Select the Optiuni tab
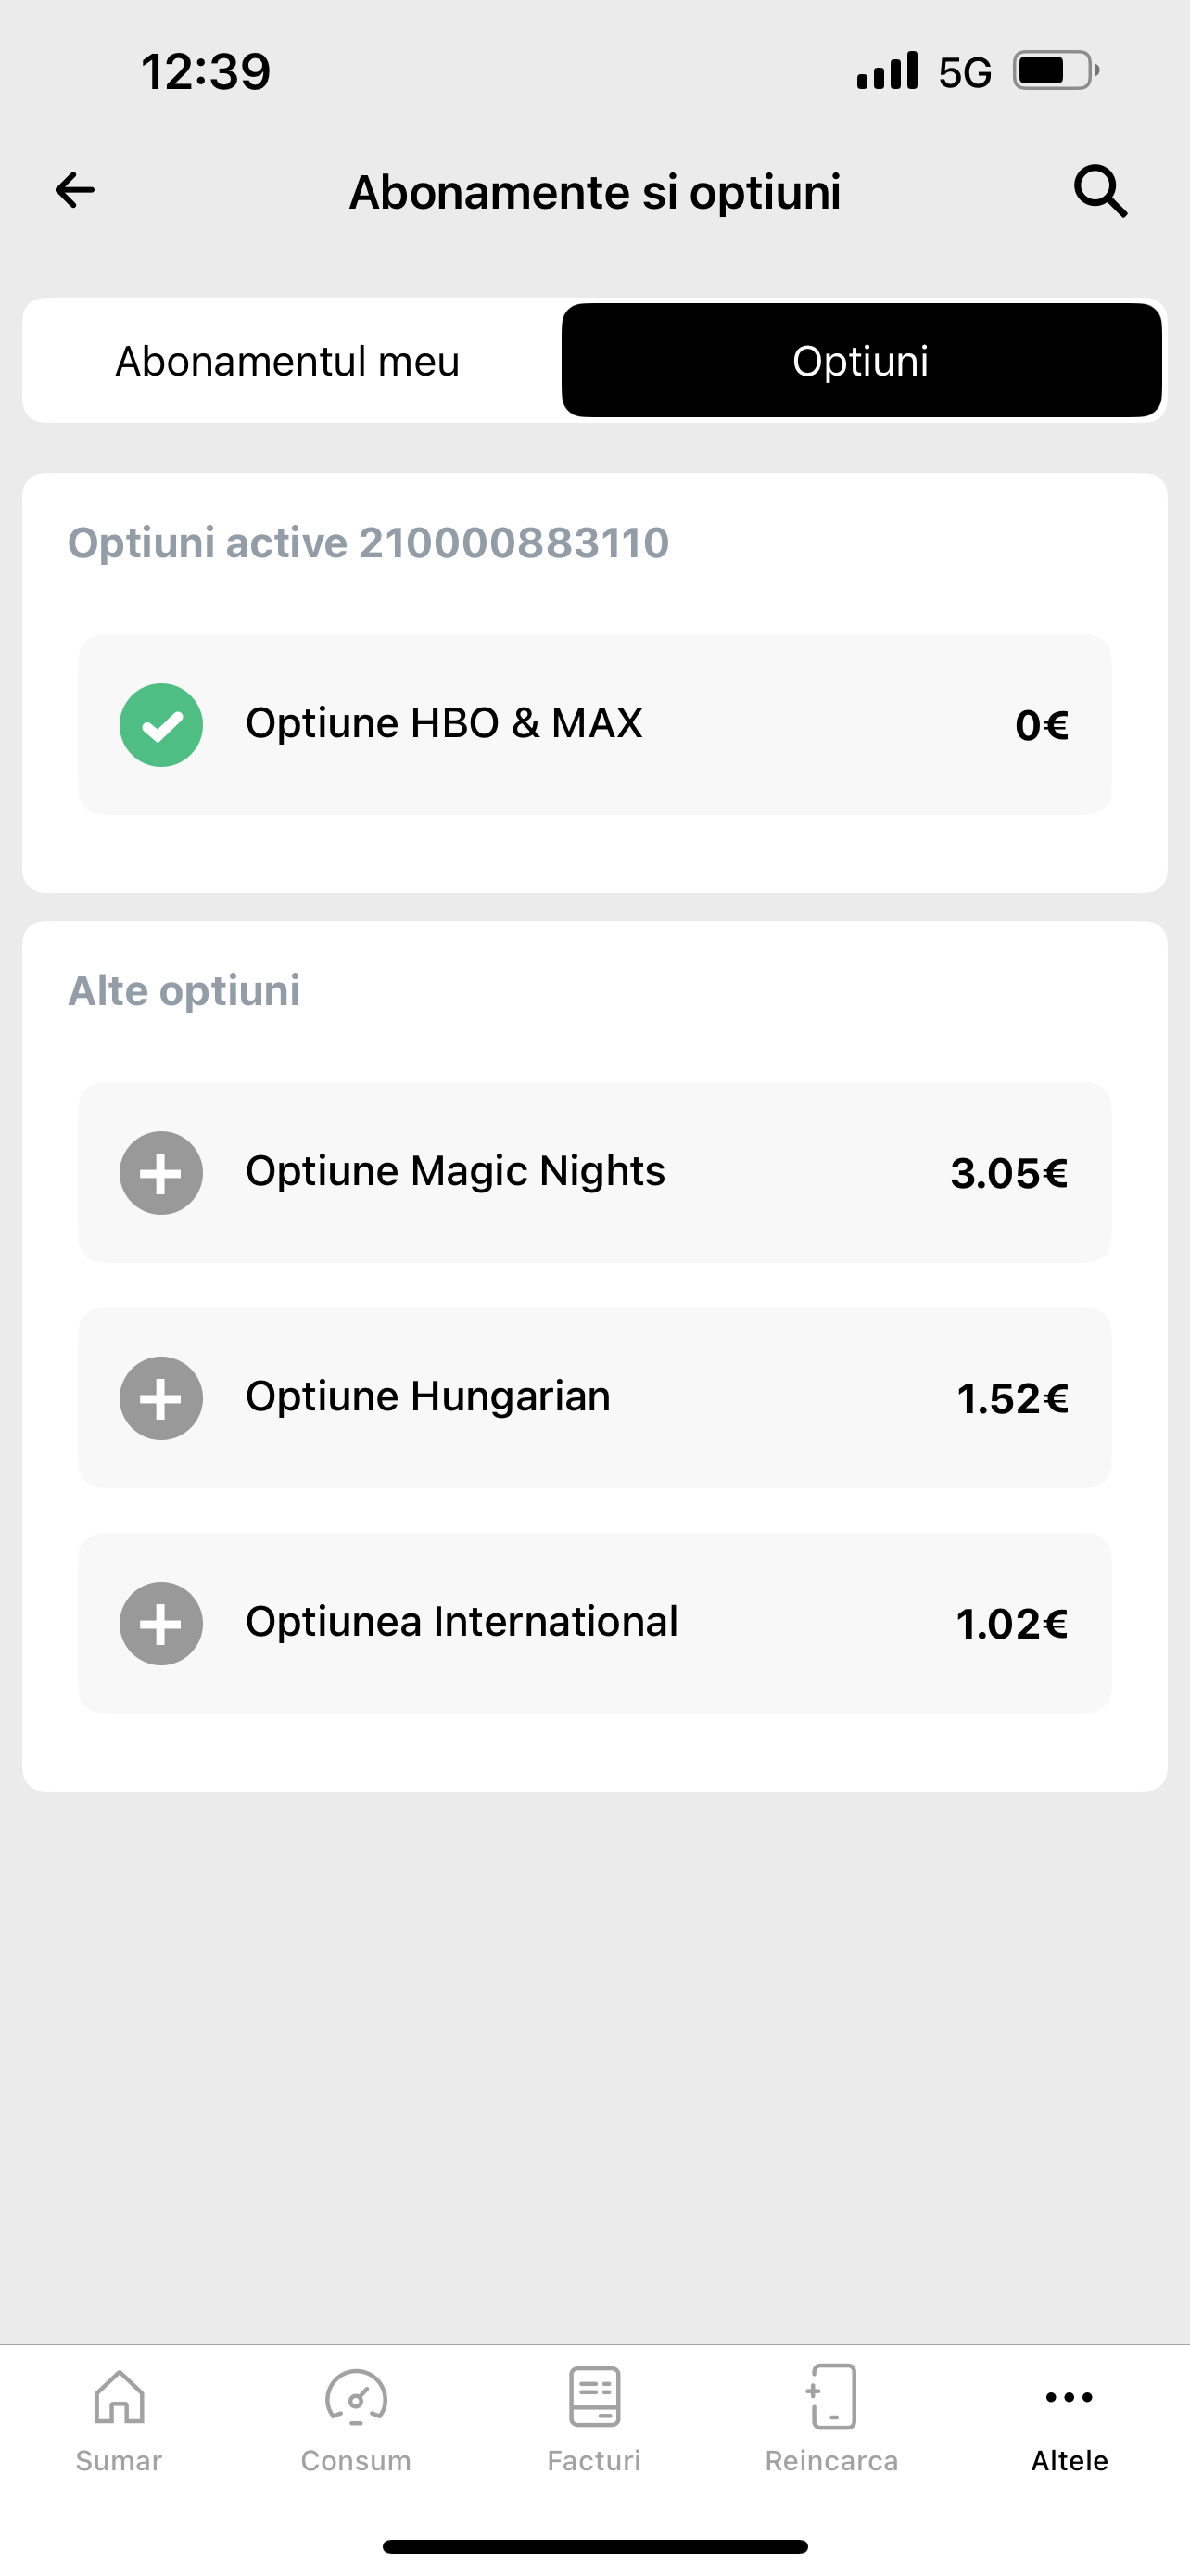The height and width of the screenshot is (2576, 1190). [860, 361]
